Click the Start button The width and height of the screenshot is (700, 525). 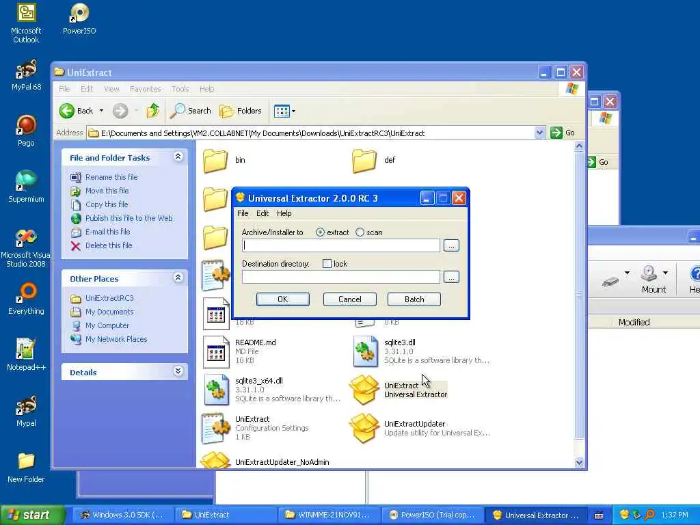[x=32, y=515]
